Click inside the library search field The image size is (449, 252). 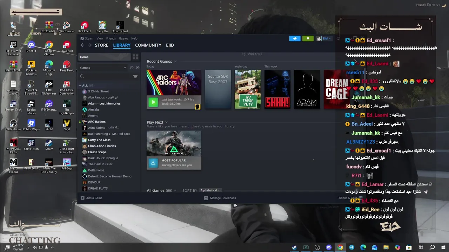[107, 76]
